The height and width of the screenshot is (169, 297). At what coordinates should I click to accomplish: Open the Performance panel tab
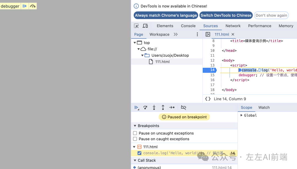click(260, 26)
